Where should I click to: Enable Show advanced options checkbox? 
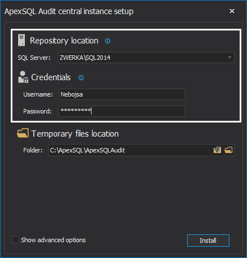point(15,240)
